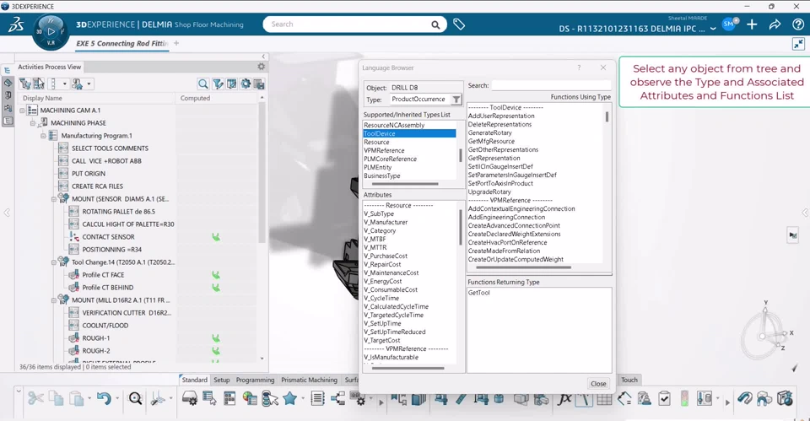The width and height of the screenshot is (810, 421).
Task: Click the Share arrow icon in top bar
Action: point(775,24)
